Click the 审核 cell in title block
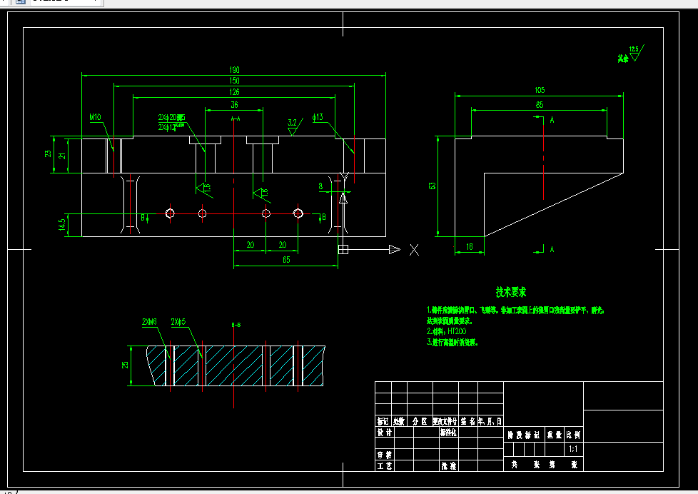The height and width of the screenshot is (494, 698). coord(385,455)
